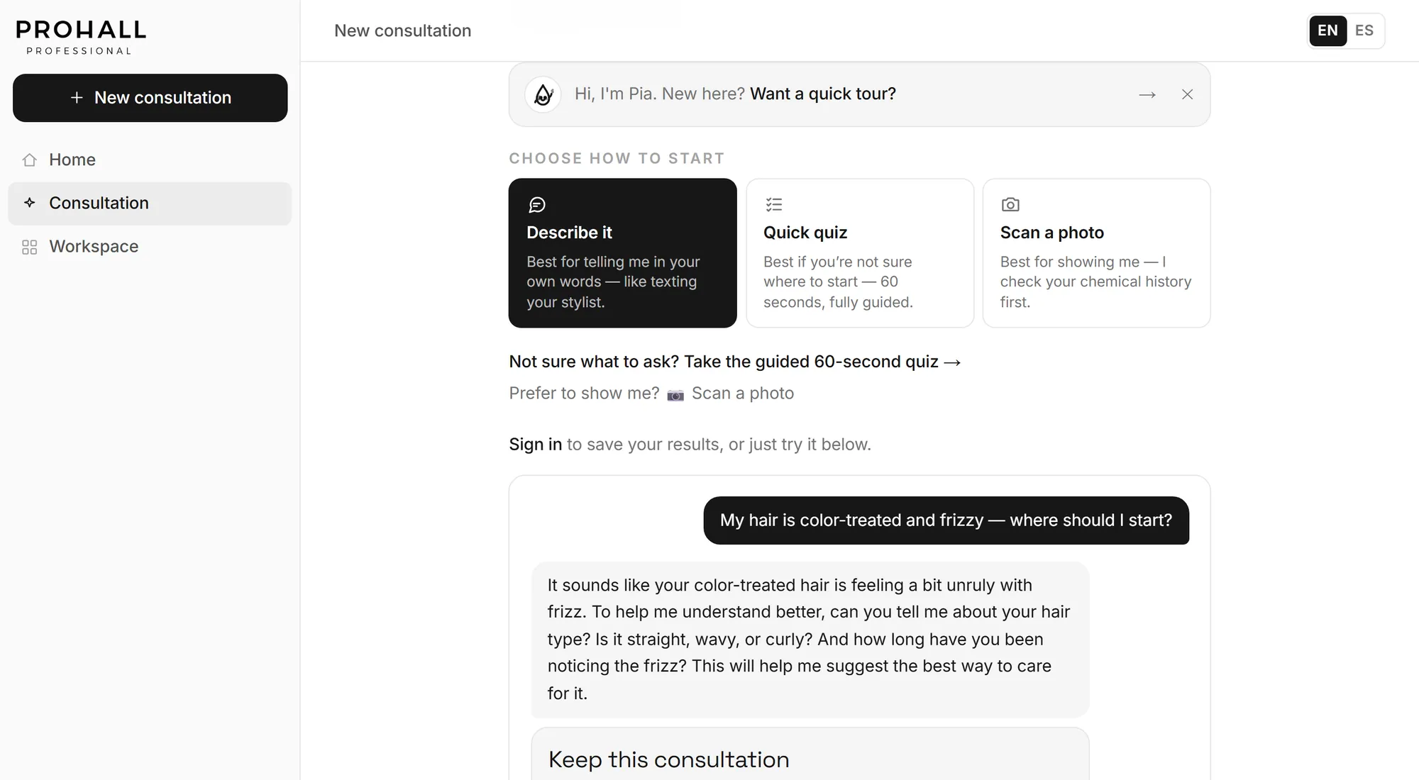
Task: Switch language to EN
Action: click(x=1327, y=30)
